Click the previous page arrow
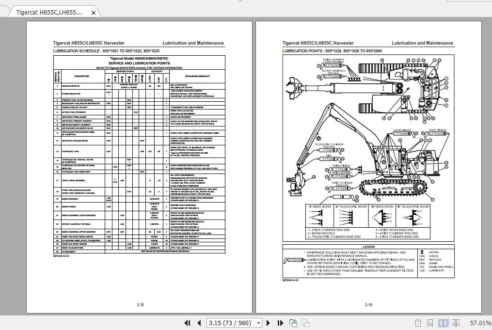Viewport: 492px width, 330px height. pyautogui.click(x=199, y=323)
